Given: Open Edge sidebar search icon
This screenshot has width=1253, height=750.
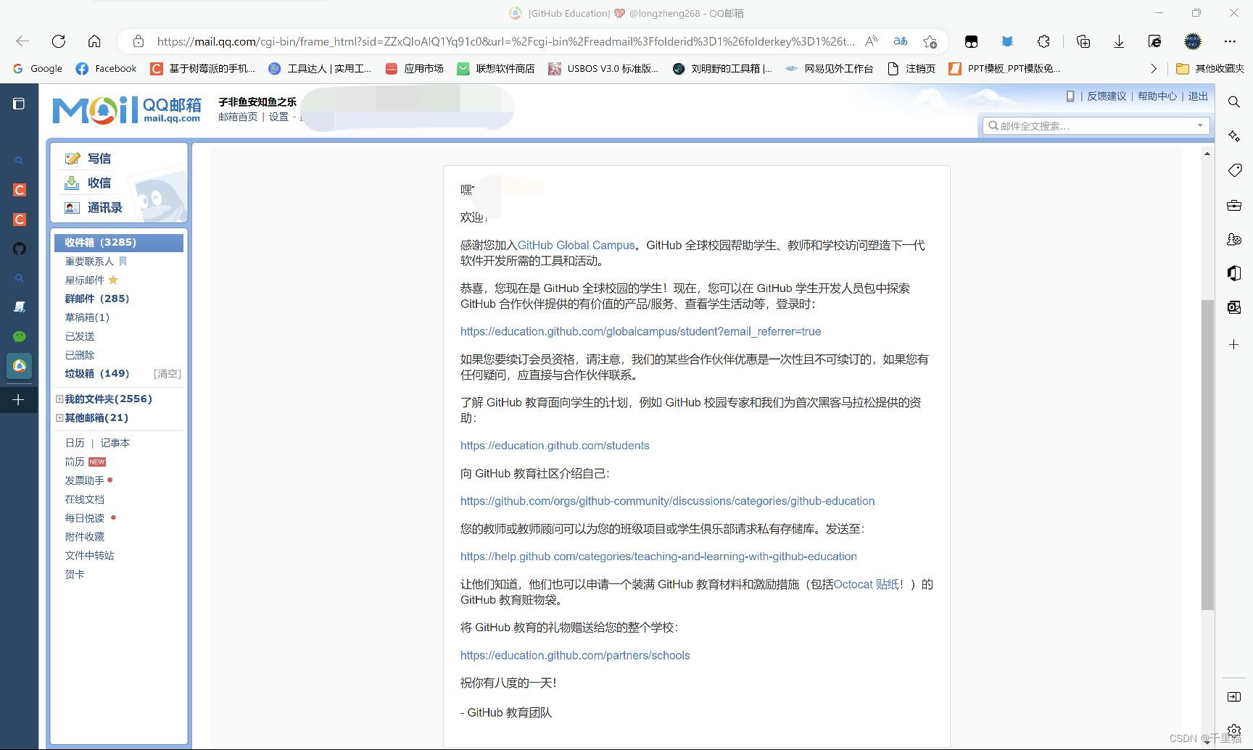Looking at the screenshot, I should 1234,102.
